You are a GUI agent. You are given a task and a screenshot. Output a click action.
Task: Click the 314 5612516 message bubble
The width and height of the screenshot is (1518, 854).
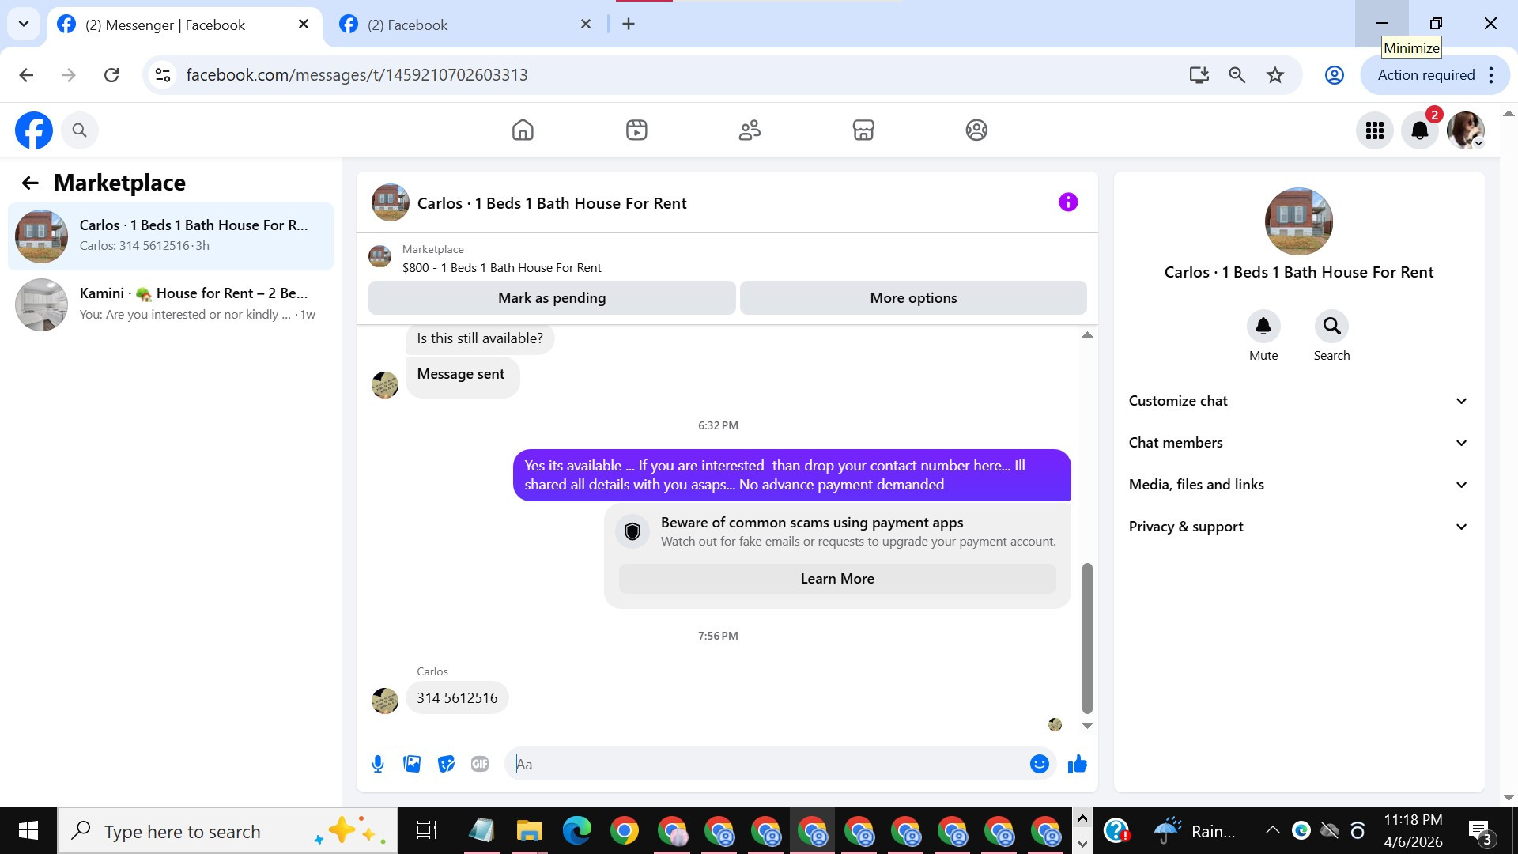[457, 698]
